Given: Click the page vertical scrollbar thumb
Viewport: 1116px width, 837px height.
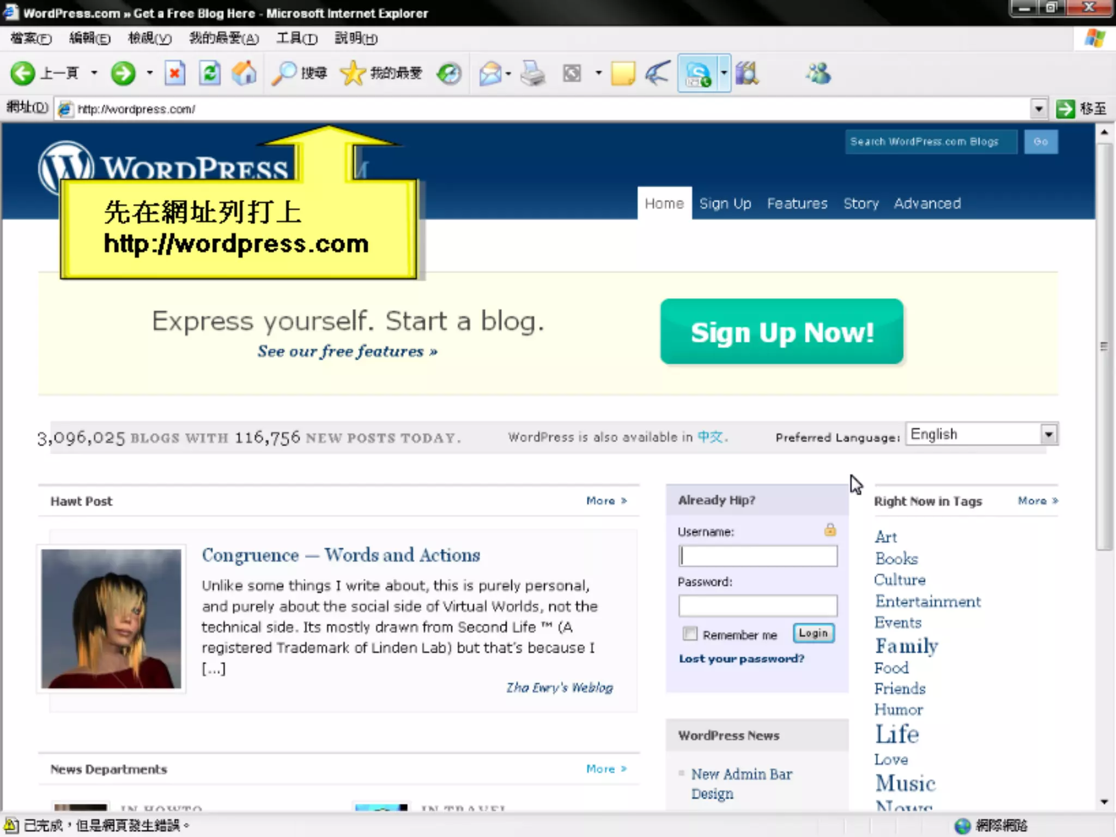Looking at the screenshot, I should [1104, 347].
